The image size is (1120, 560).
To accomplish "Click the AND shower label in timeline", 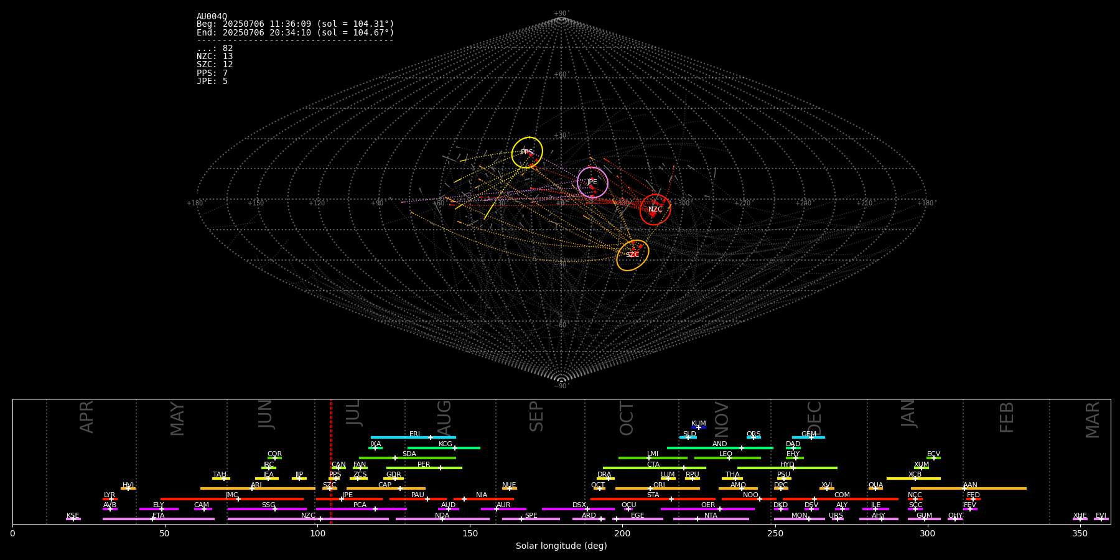I will click(720, 444).
